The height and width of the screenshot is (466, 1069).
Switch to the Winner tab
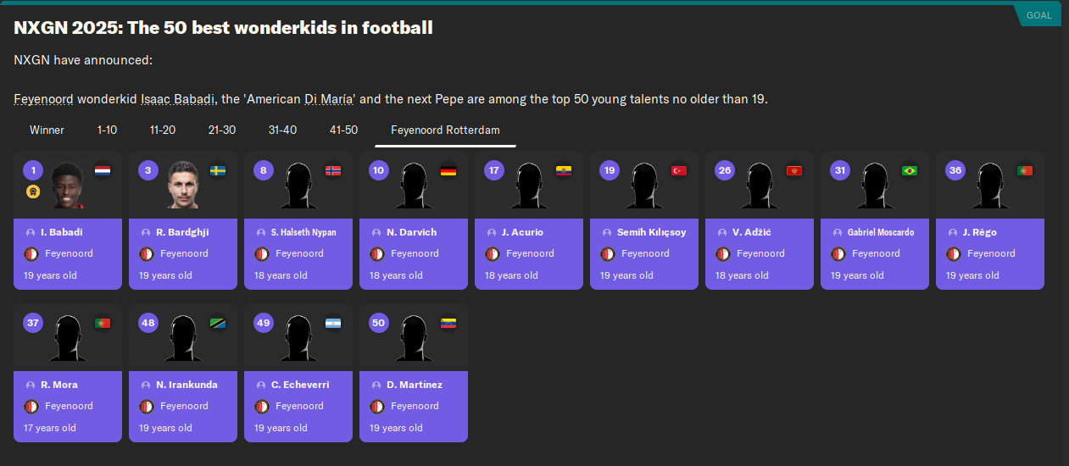[x=47, y=130]
